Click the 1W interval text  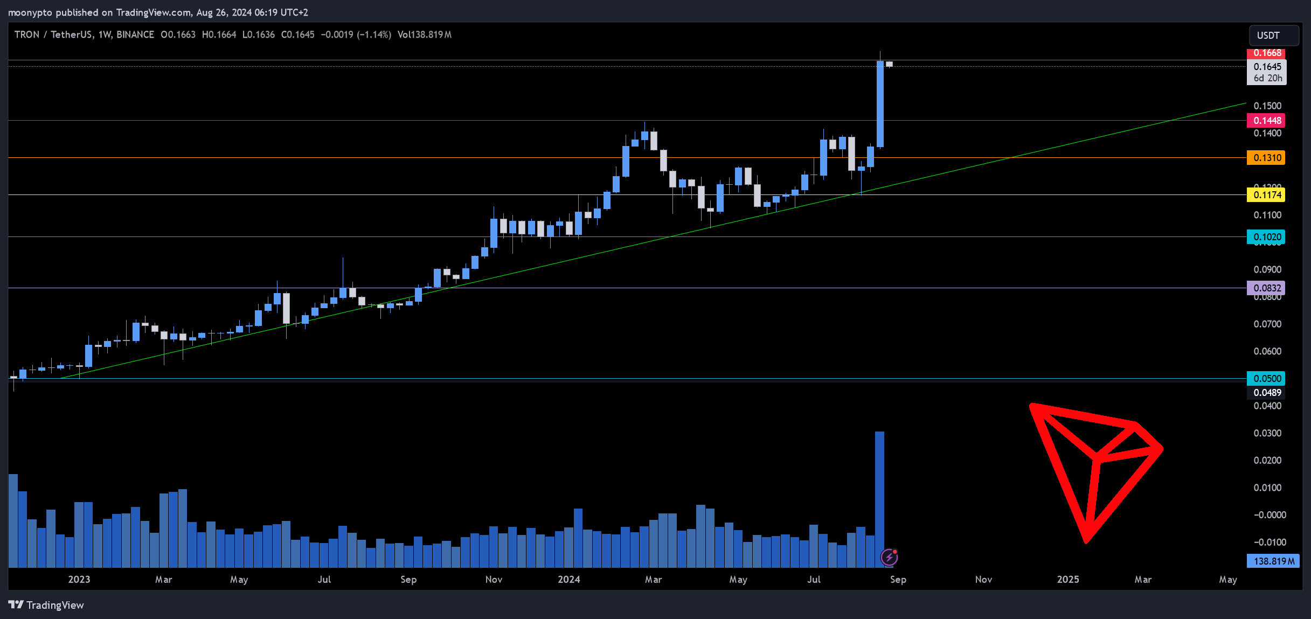click(x=105, y=34)
